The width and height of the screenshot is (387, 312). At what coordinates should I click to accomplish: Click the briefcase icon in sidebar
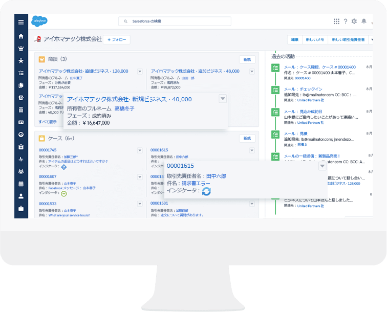tap(21, 208)
